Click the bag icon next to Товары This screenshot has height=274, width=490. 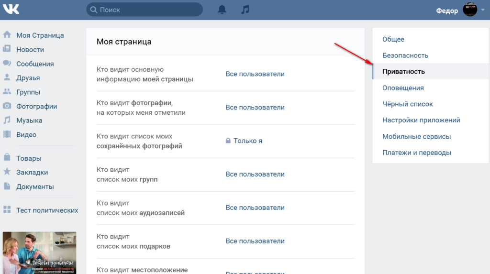7,157
